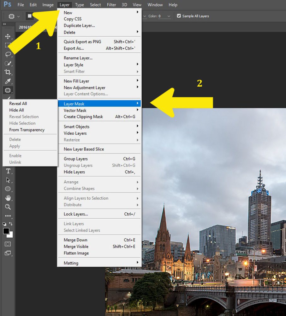
Task: Expand the collapsed panel dock with double arrows
Action: (x=4, y=23)
